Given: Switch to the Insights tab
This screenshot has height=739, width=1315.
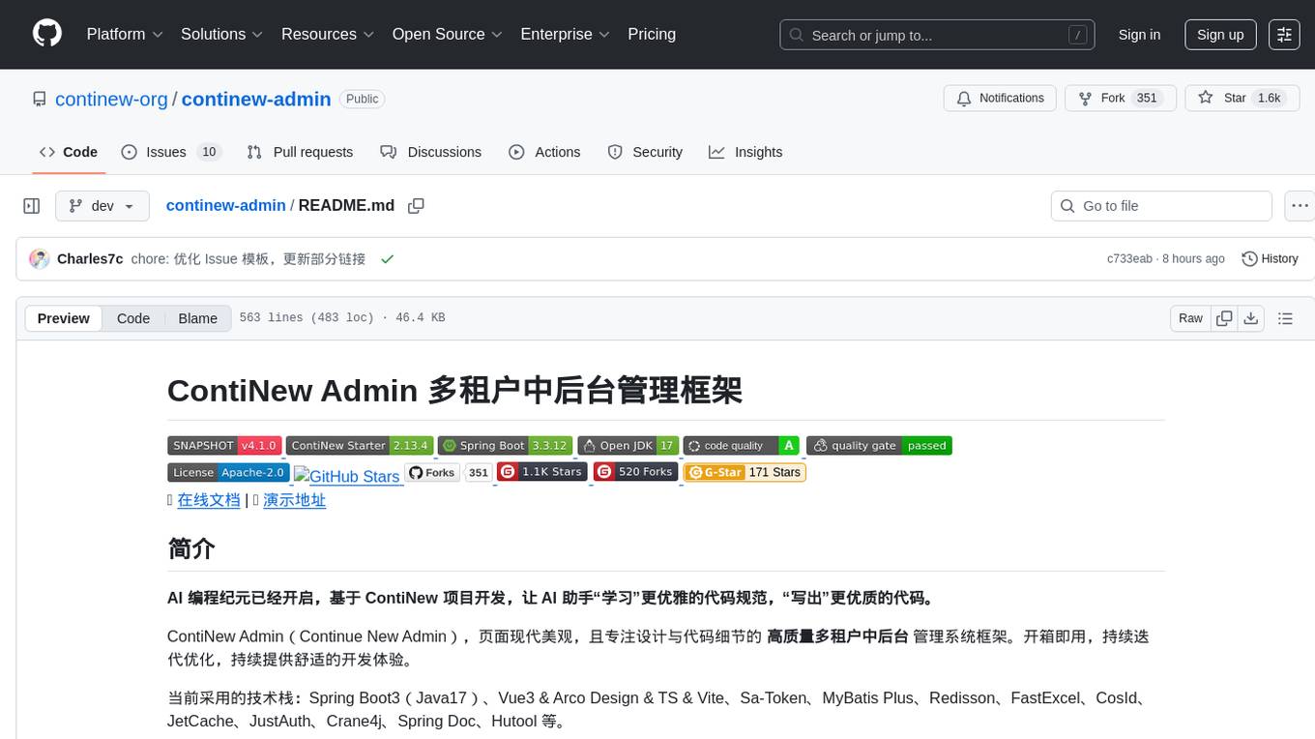Looking at the screenshot, I should (745, 152).
